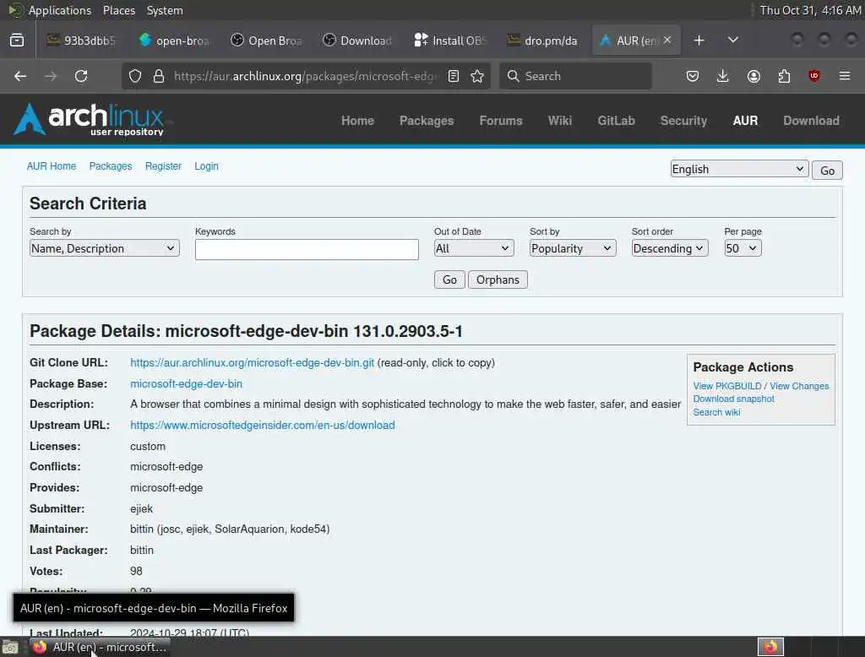Switch to the 93b3dbb5 tab
The height and width of the screenshot is (657, 865).
81,41
